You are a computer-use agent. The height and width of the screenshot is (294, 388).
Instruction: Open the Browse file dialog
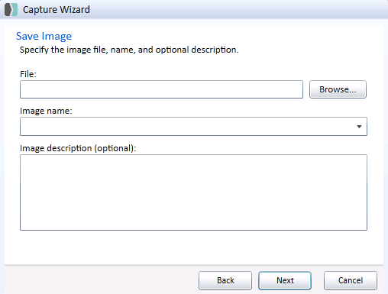click(x=338, y=89)
